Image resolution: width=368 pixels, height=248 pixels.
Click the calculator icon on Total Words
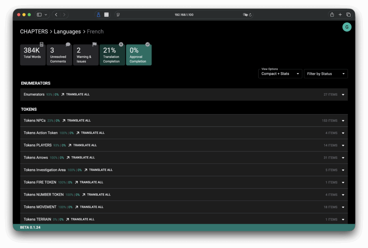click(42, 44)
